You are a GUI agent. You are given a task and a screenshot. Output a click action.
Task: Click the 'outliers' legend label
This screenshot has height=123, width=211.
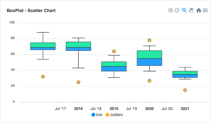(x=116, y=115)
